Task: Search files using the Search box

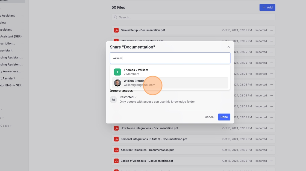Action: (193, 17)
